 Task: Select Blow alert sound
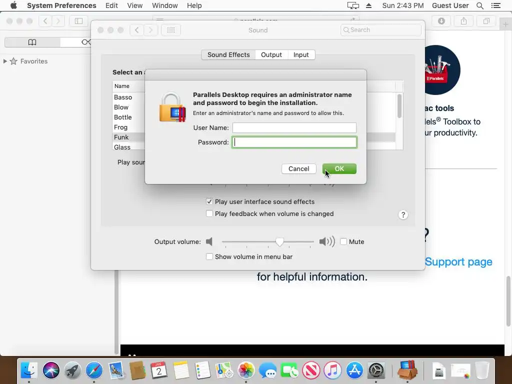click(121, 107)
